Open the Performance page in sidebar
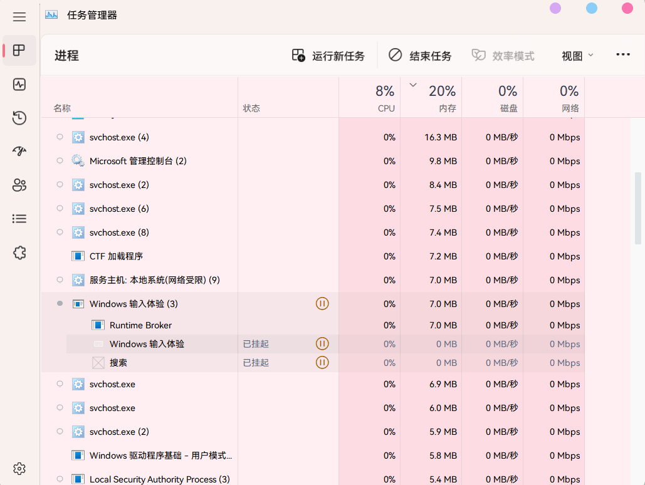 (x=19, y=85)
